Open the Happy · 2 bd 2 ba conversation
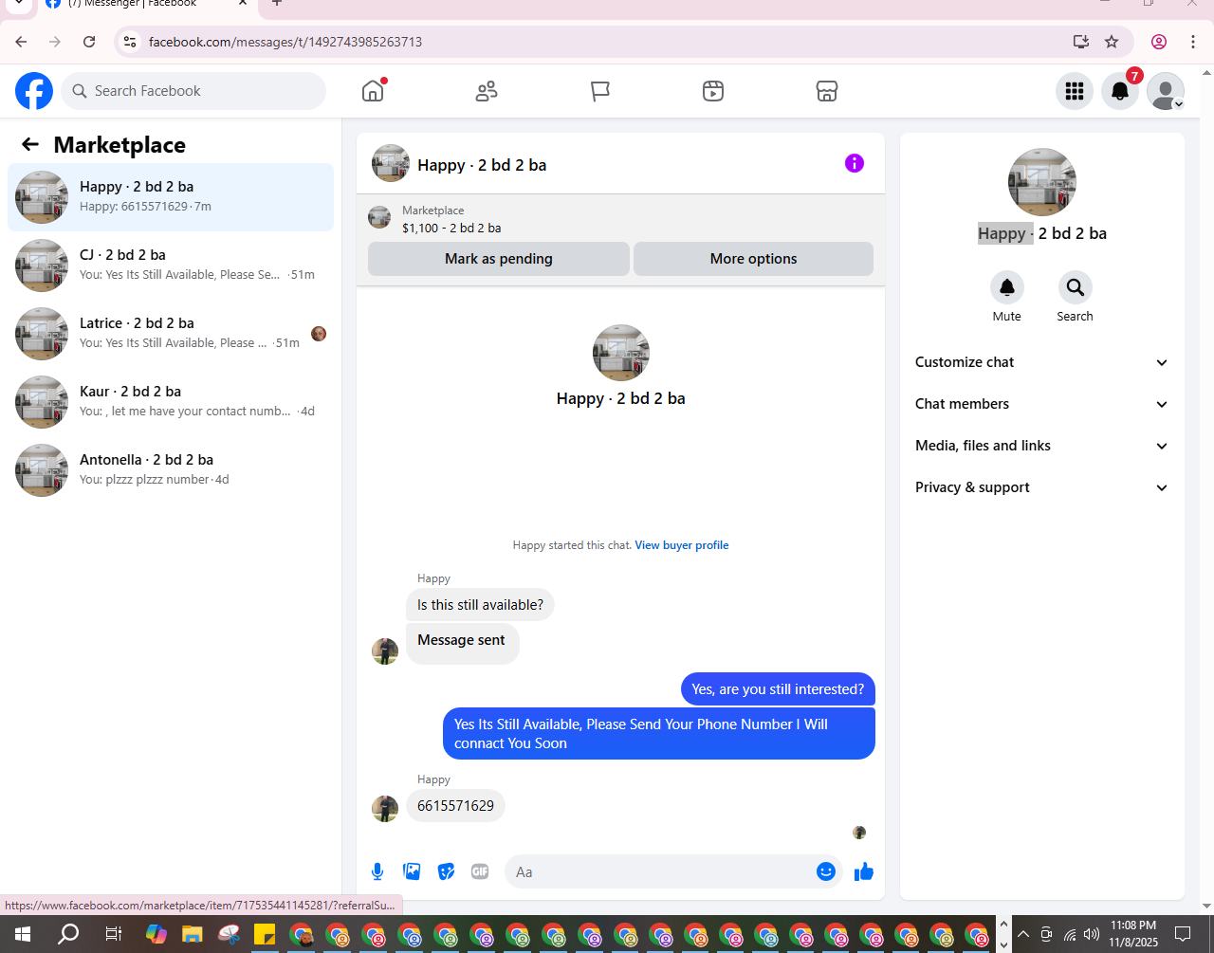Screen dimensions: 1214x953 click(x=171, y=197)
